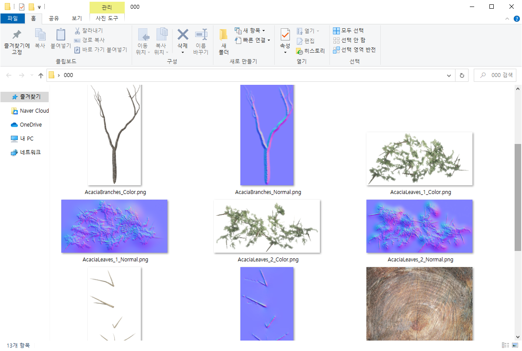Screen dimensions: 522x351
Task: Create a new folder with 새 폴더
Action: pos(223,42)
